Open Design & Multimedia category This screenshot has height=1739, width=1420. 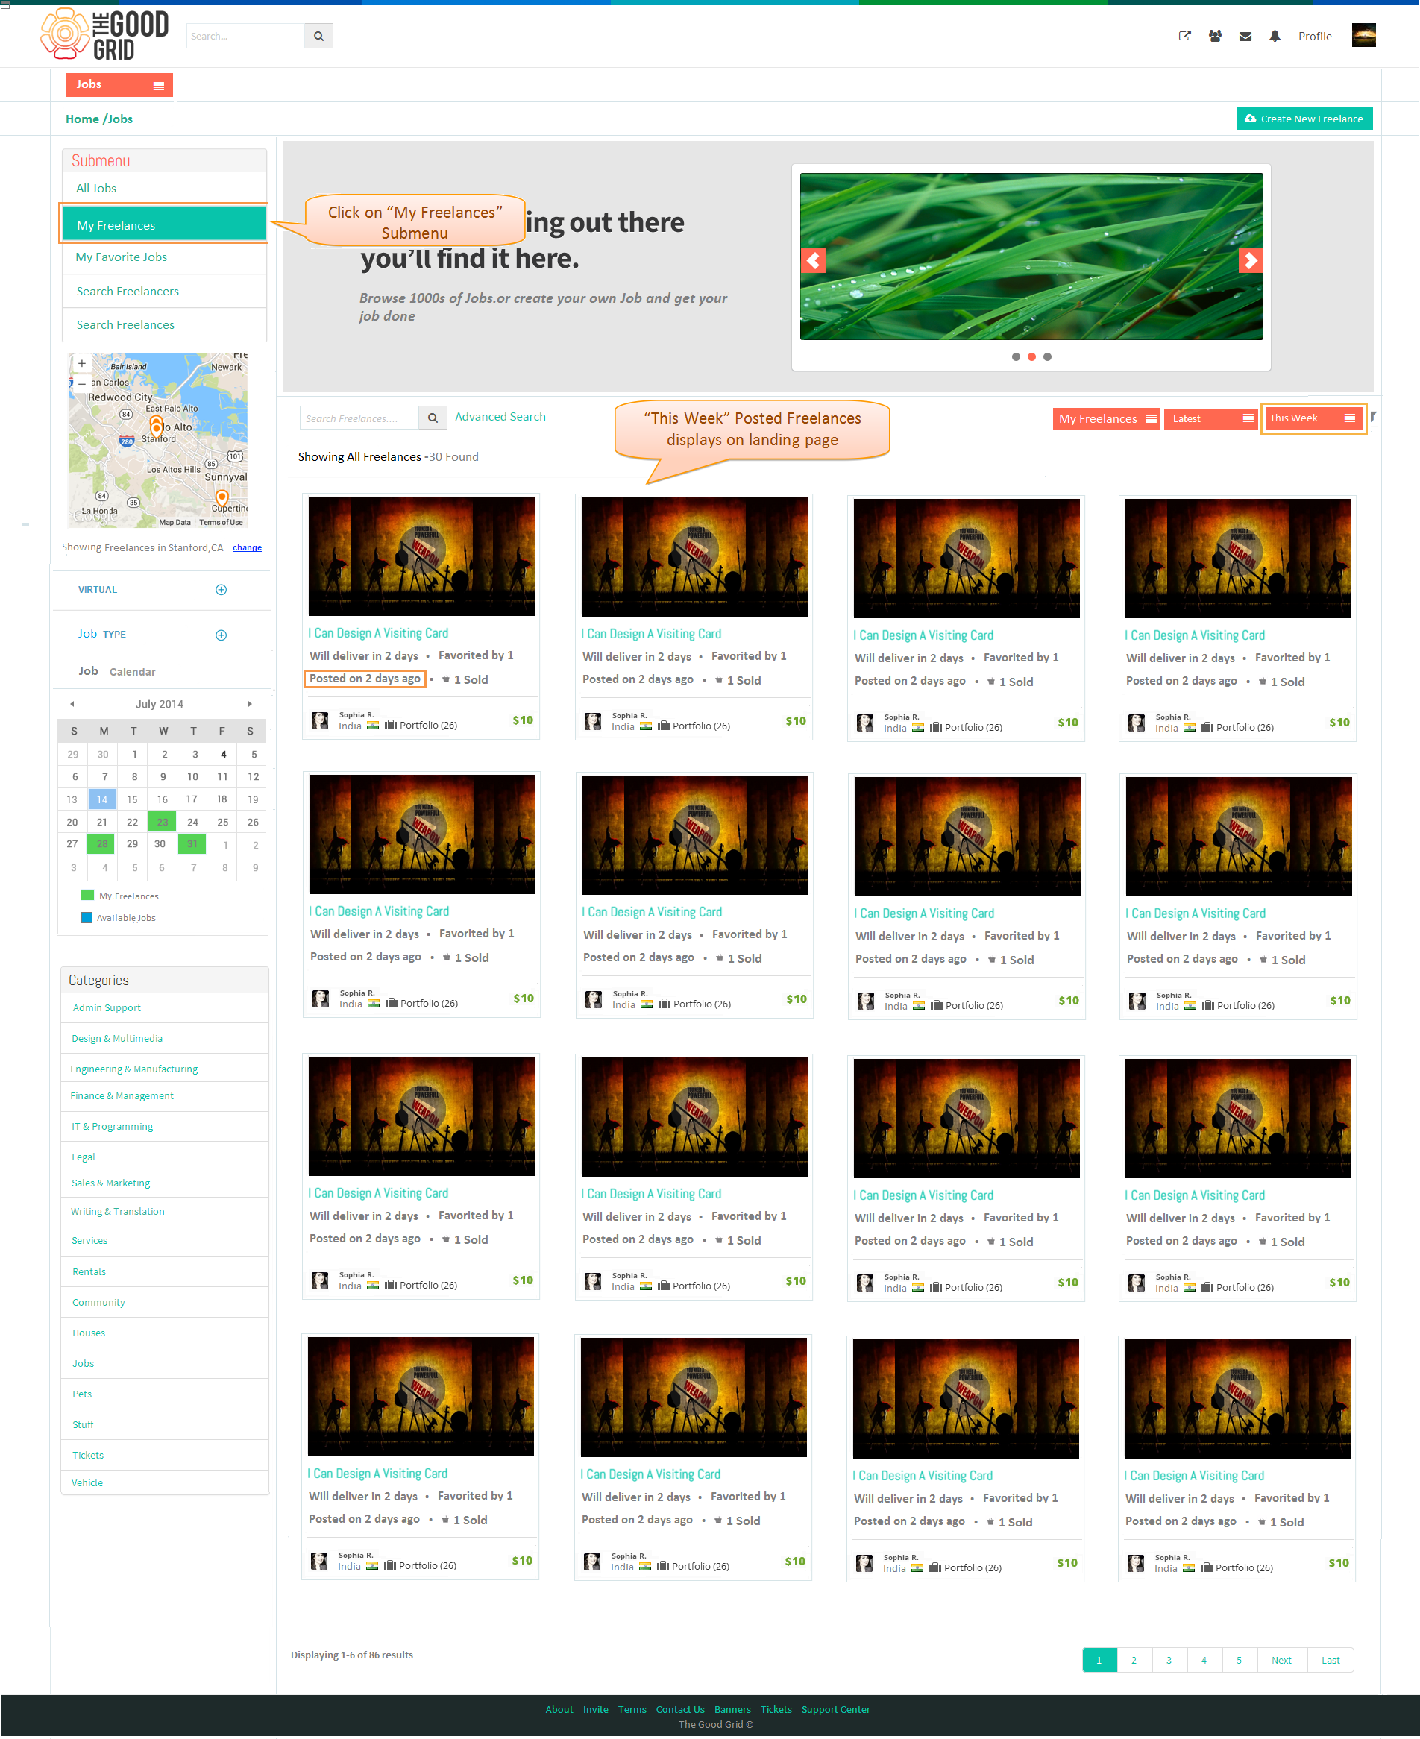117,1039
